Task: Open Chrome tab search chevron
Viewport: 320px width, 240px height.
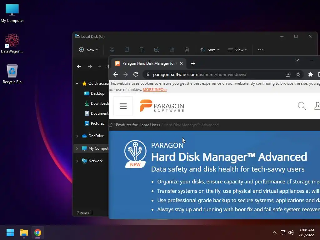Action: click(x=297, y=60)
